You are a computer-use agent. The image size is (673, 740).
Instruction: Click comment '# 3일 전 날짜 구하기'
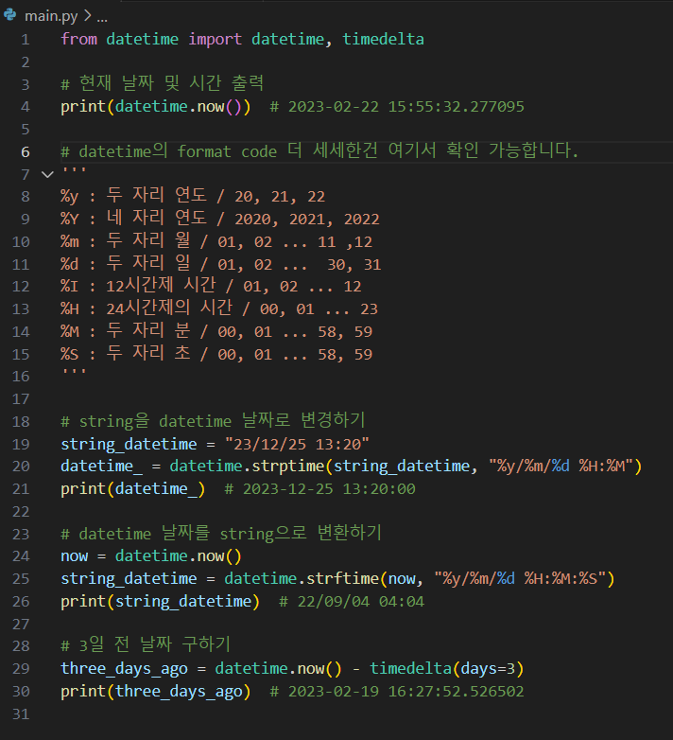146,645
